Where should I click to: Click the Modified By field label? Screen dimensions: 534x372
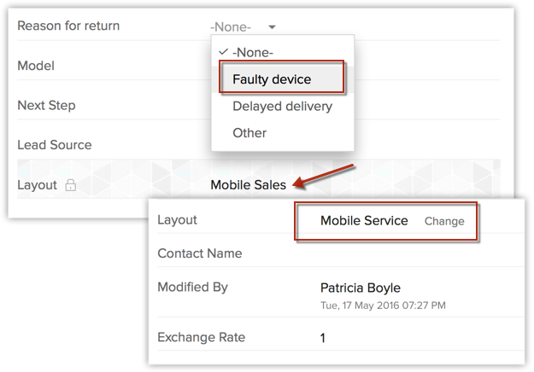click(x=192, y=288)
